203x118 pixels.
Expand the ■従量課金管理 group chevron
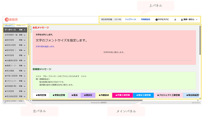[25, 61]
